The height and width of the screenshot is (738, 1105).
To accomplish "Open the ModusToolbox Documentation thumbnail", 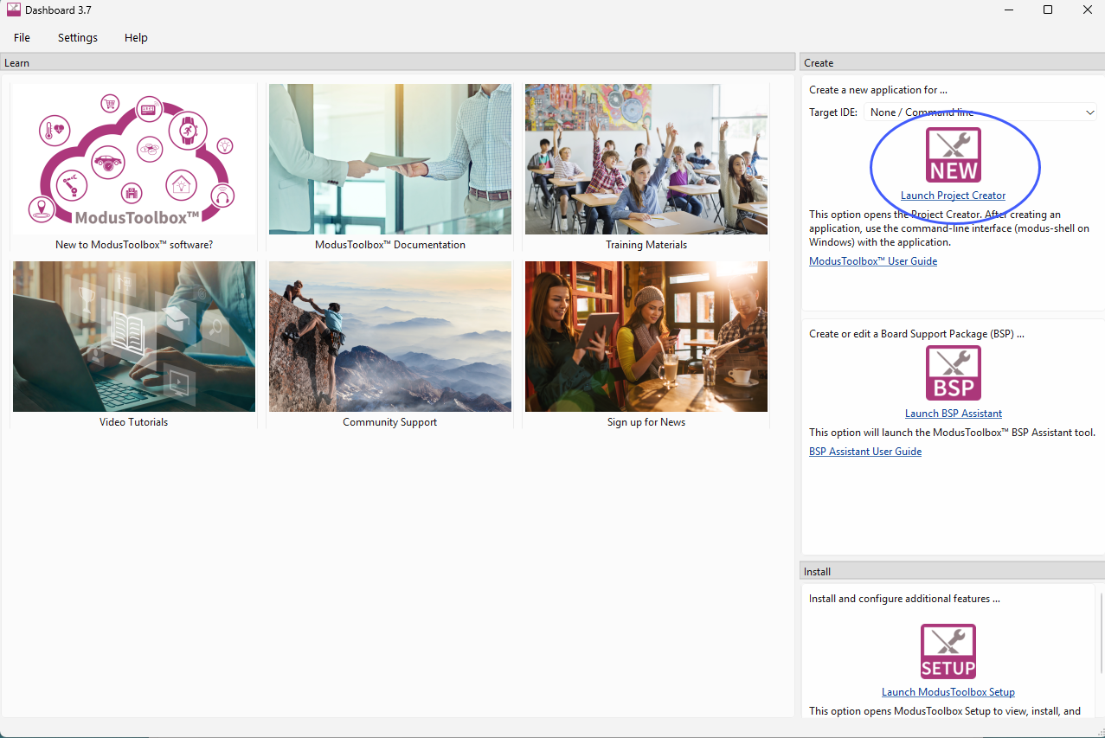I will coord(390,159).
